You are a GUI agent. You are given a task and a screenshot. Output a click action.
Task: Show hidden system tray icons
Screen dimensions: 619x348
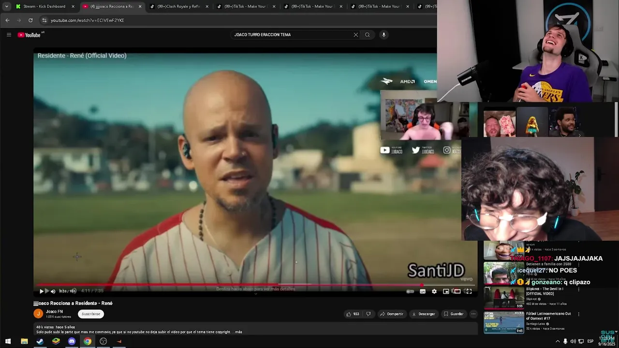coord(558,341)
